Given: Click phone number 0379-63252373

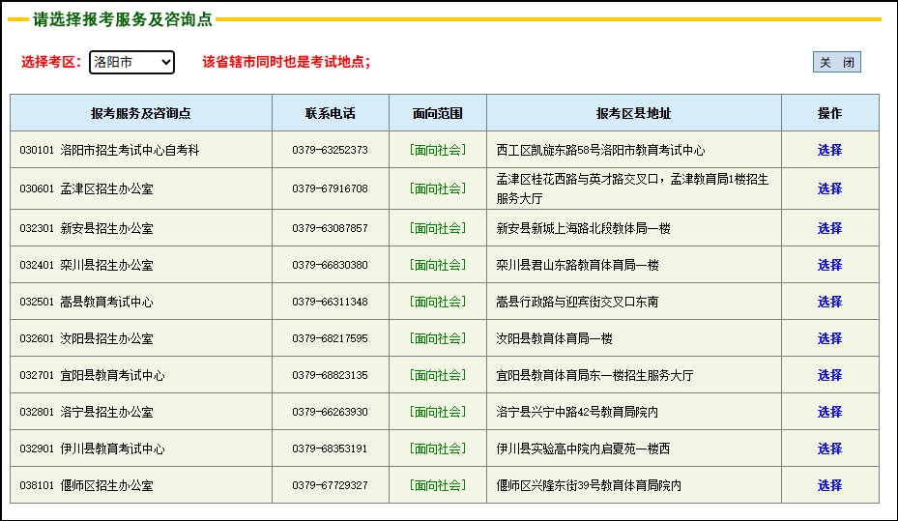Looking at the screenshot, I should 330,150.
